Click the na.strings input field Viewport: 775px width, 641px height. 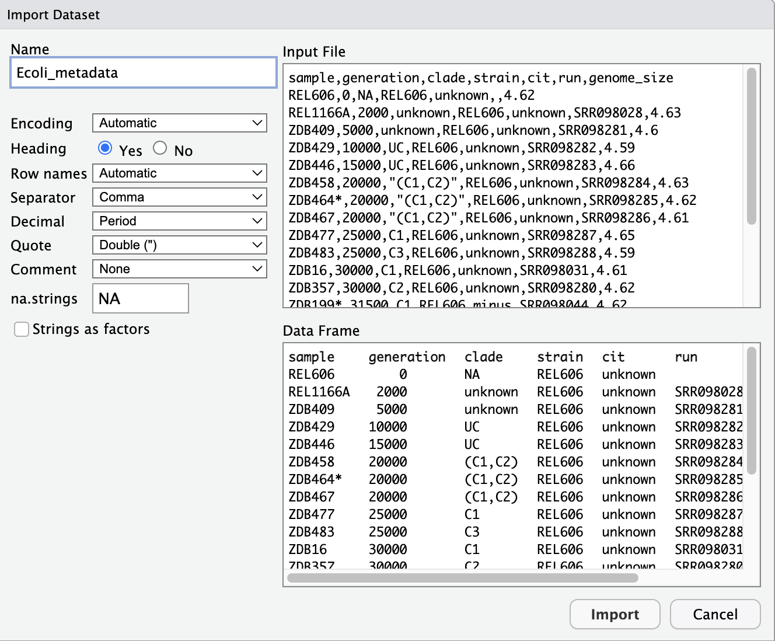coord(140,299)
